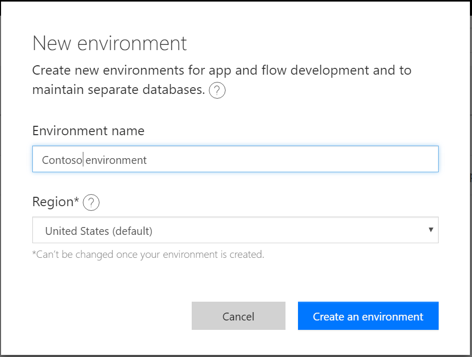Click the "maintain separate databases" text
This screenshot has height=357, width=472.
tap(118, 90)
